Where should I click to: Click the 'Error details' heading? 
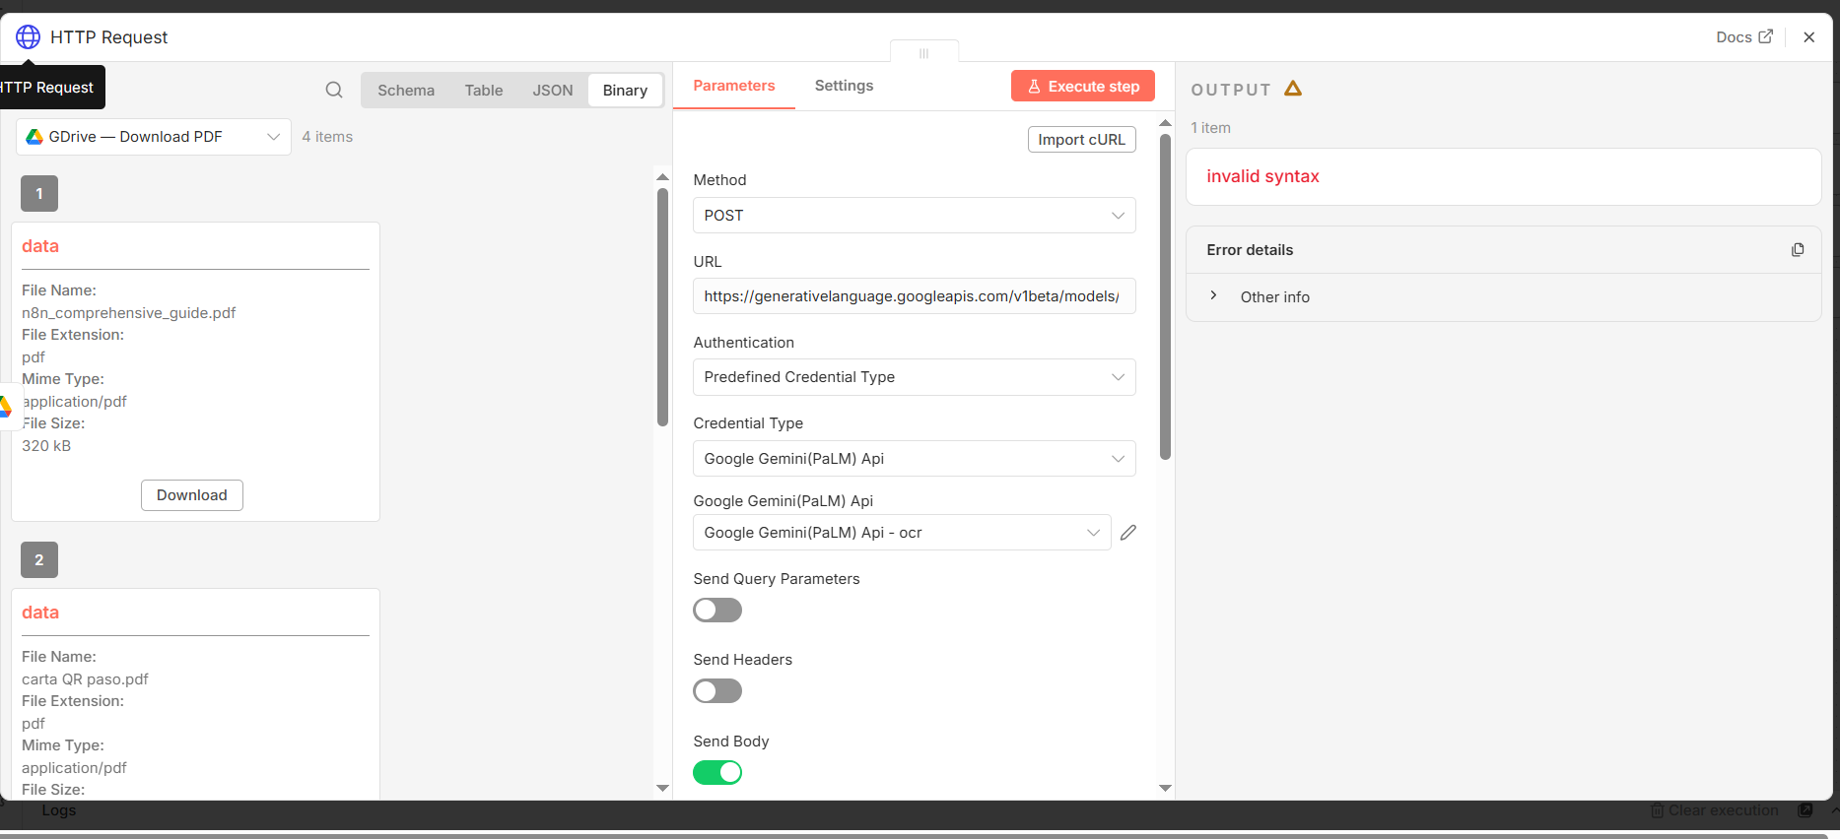(1250, 250)
